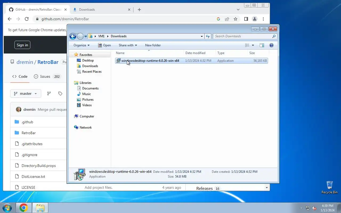Sort by the Size column header
Image resolution: width=341 pixels, height=213 pixels.
pyautogui.click(x=258, y=53)
